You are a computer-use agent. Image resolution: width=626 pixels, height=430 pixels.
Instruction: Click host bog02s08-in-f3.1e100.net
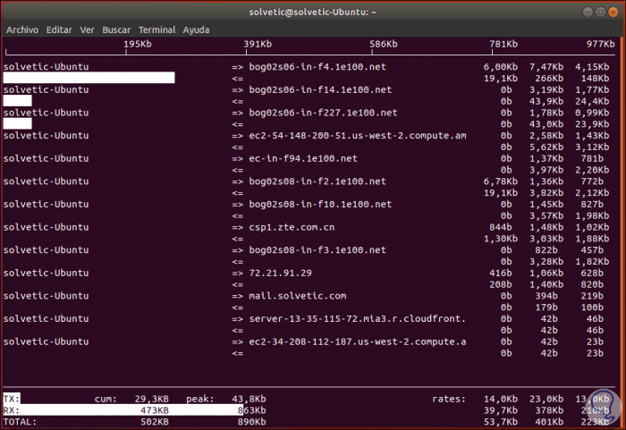(317, 250)
